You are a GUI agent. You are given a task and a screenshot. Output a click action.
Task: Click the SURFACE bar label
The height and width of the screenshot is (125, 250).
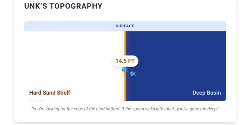125,26
